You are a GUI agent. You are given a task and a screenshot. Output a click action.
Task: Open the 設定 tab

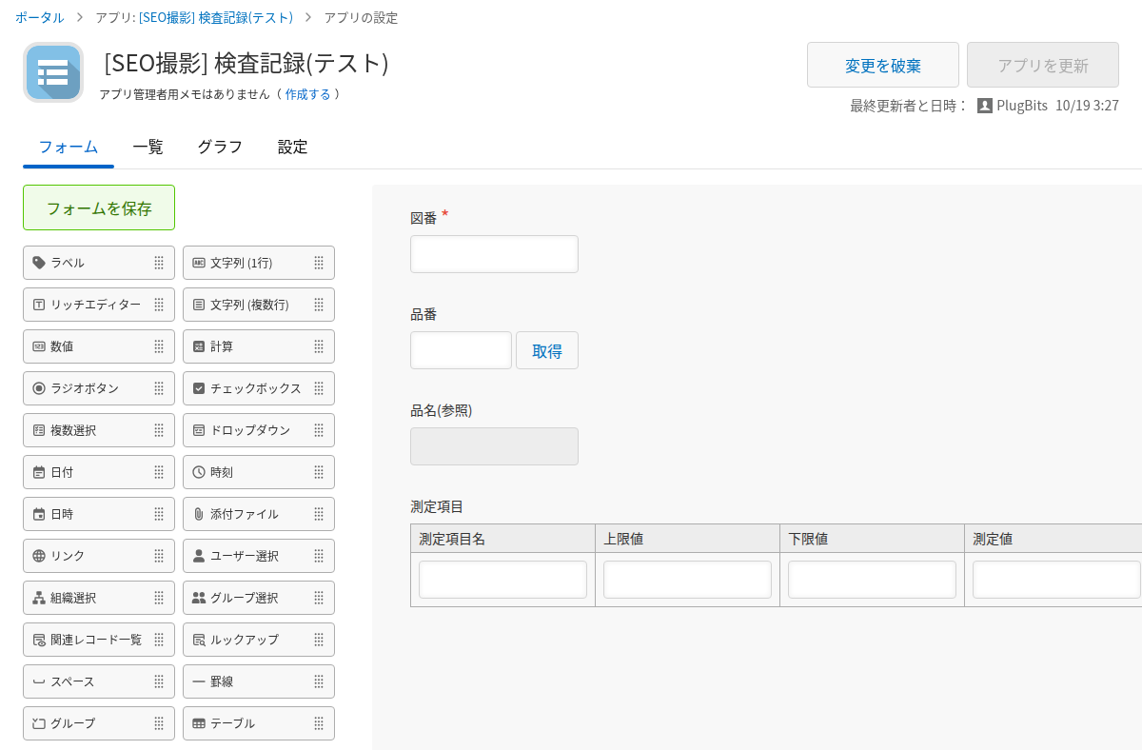(293, 147)
